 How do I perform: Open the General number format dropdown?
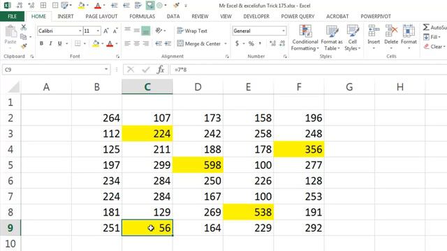pyautogui.click(x=284, y=31)
